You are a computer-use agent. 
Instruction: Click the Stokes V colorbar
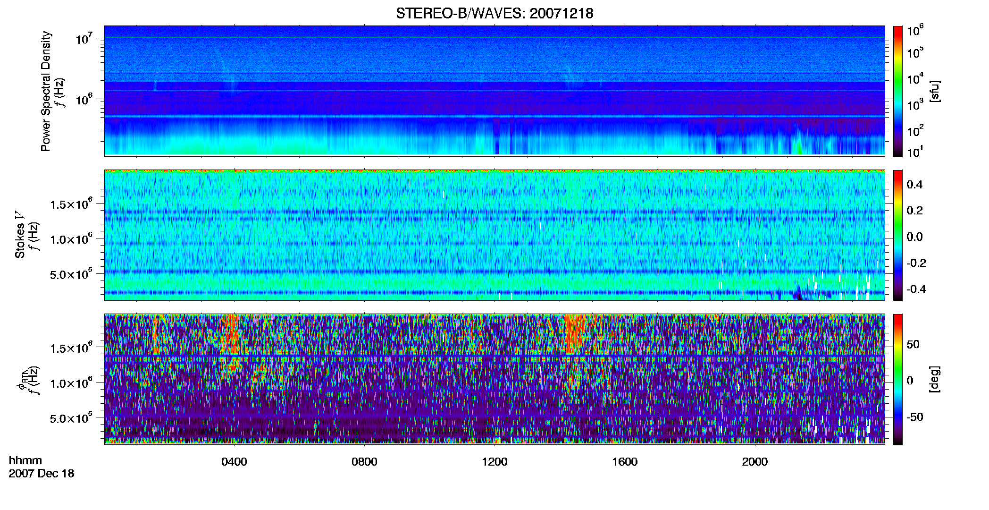(898, 235)
